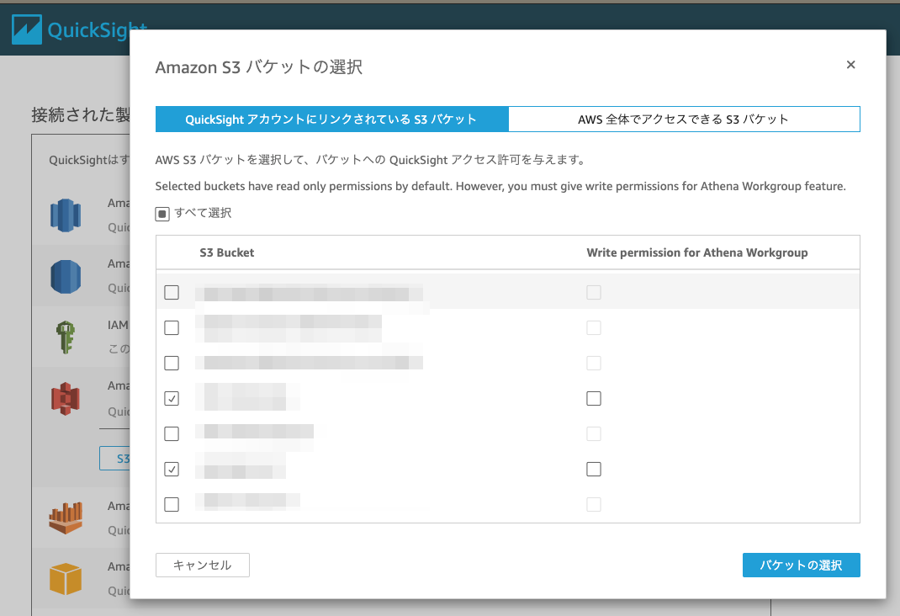
Task: Click the blue RDS database icon
Action: coord(66,277)
